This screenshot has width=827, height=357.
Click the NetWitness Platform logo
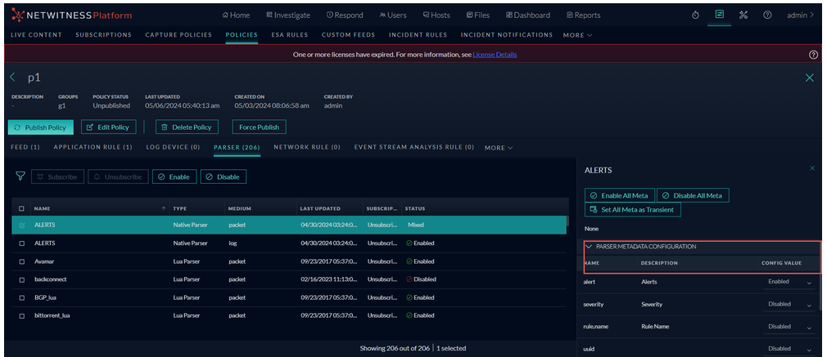71,16
